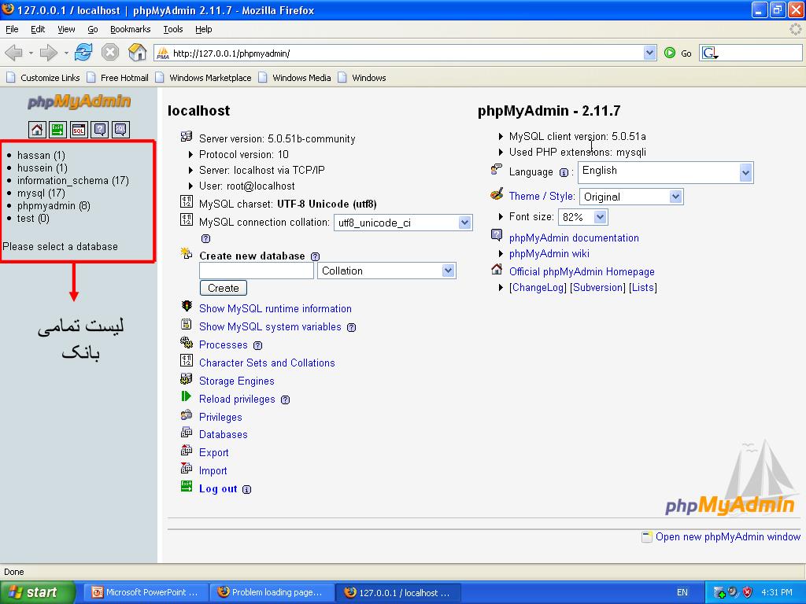Image resolution: width=806 pixels, height=604 pixels.
Task: Open the search engine selector dropdown
Action: coord(711,53)
